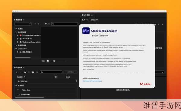This screenshot has height=111, width=181.
Task: Click the Me app icon in About dialog
Action: (x=86, y=31)
